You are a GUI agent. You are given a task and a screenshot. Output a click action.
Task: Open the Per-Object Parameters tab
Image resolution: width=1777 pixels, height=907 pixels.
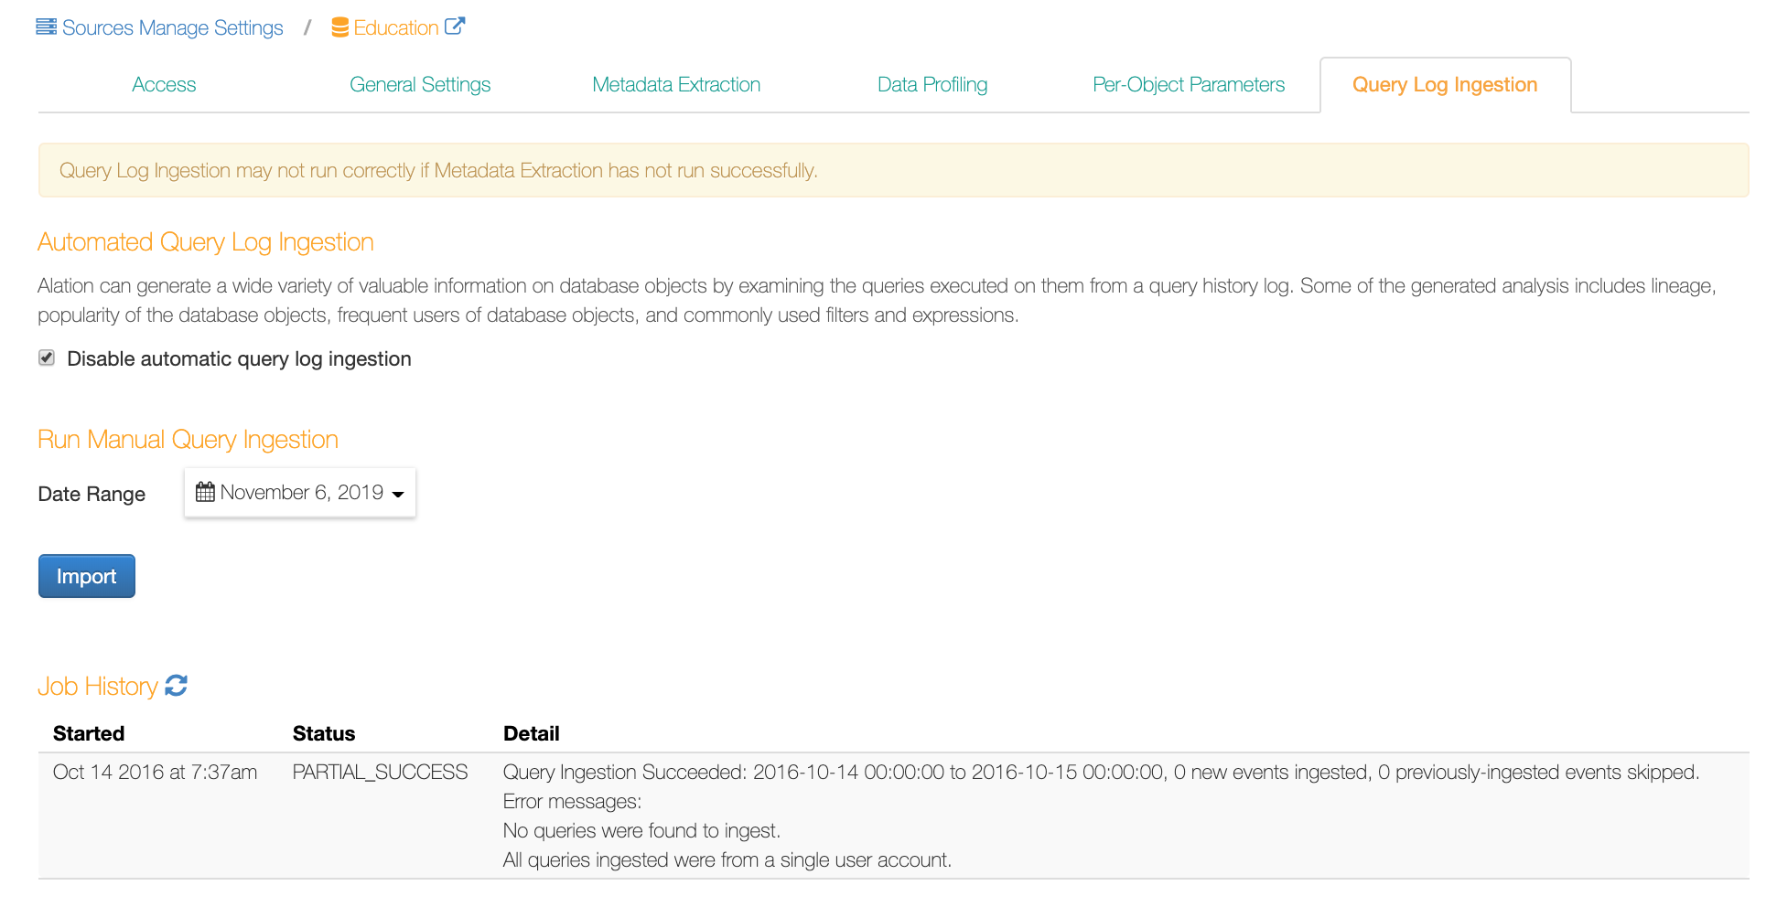coord(1189,85)
